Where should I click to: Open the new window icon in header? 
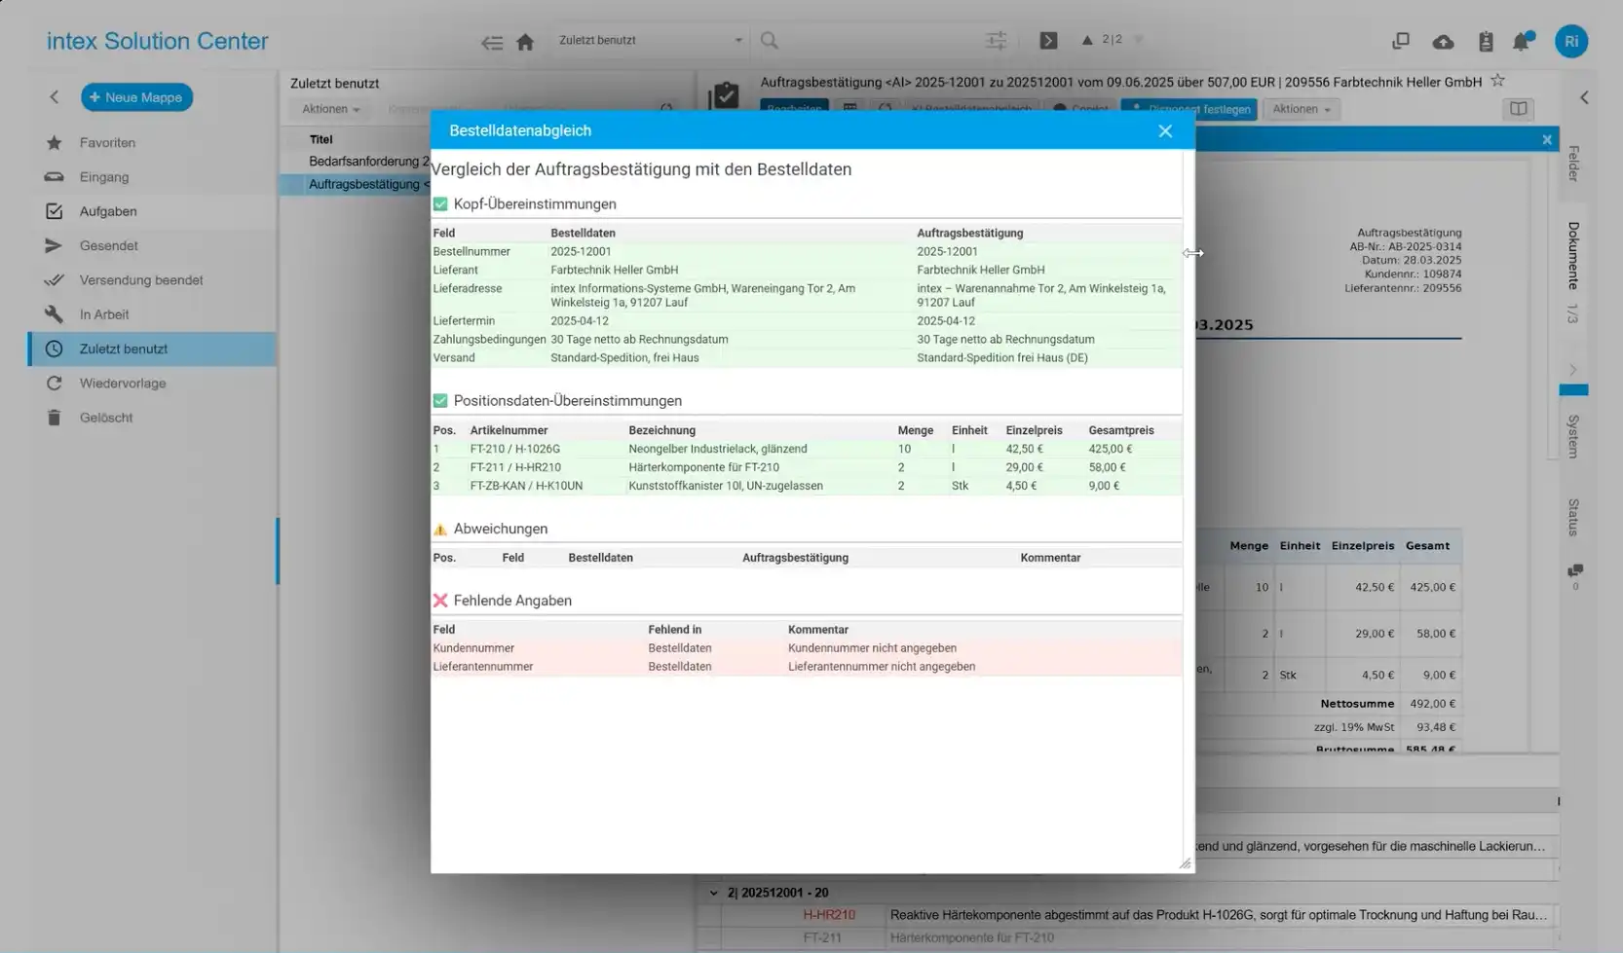[x=1401, y=41]
